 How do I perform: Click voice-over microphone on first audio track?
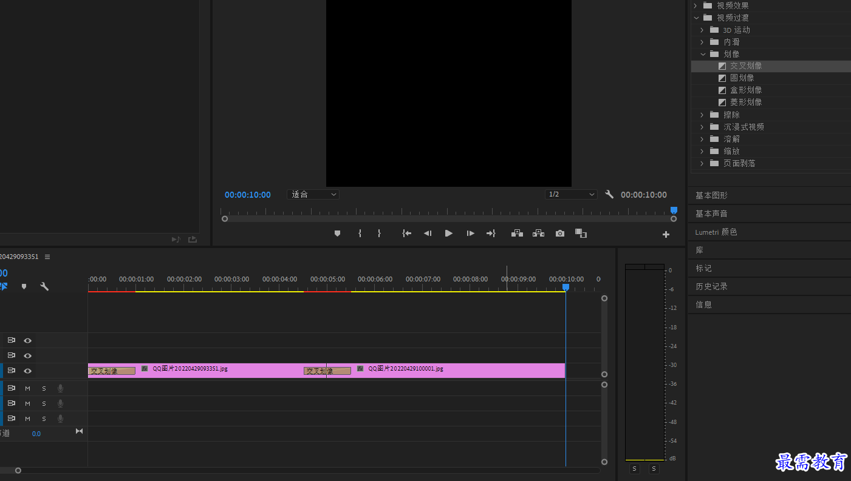60,388
